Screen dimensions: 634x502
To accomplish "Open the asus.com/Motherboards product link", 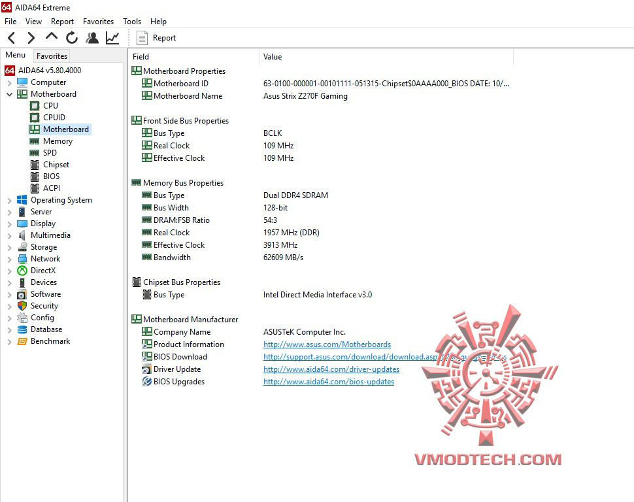I will pos(327,344).
